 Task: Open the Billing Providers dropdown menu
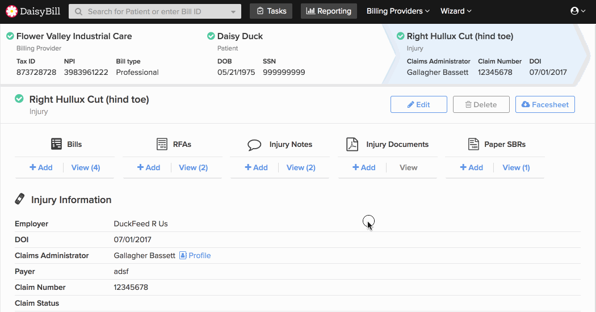(398, 11)
